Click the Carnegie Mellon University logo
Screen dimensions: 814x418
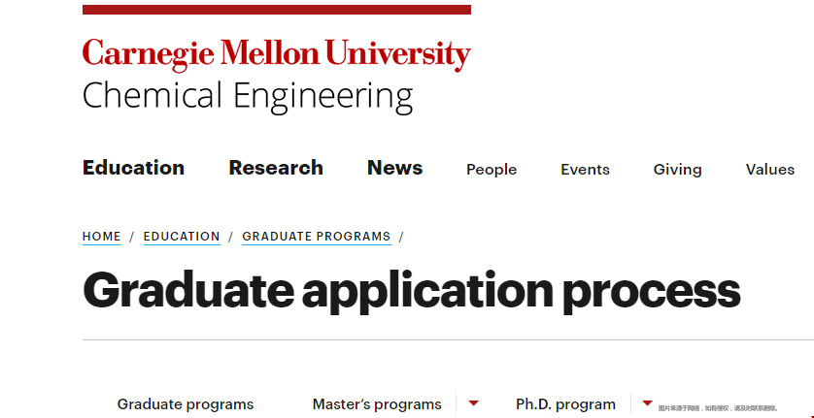pyautogui.click(x=276, y=54)
